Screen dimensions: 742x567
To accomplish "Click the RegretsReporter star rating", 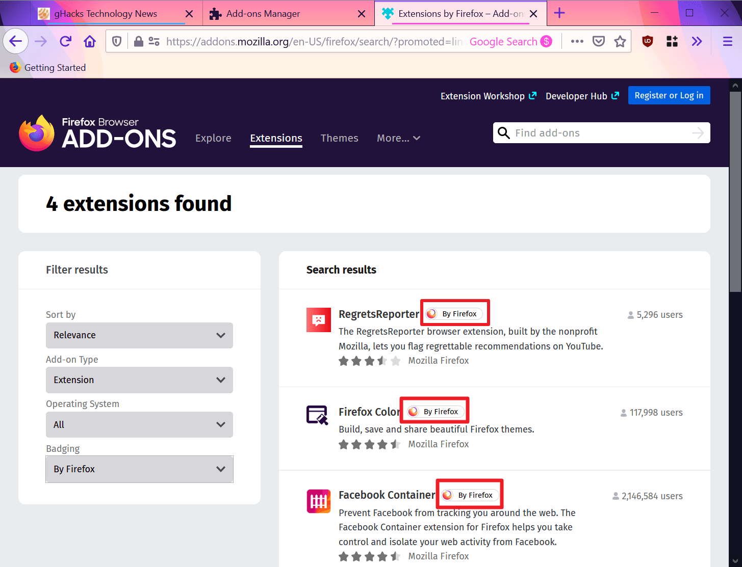I will tap(370, 361).
